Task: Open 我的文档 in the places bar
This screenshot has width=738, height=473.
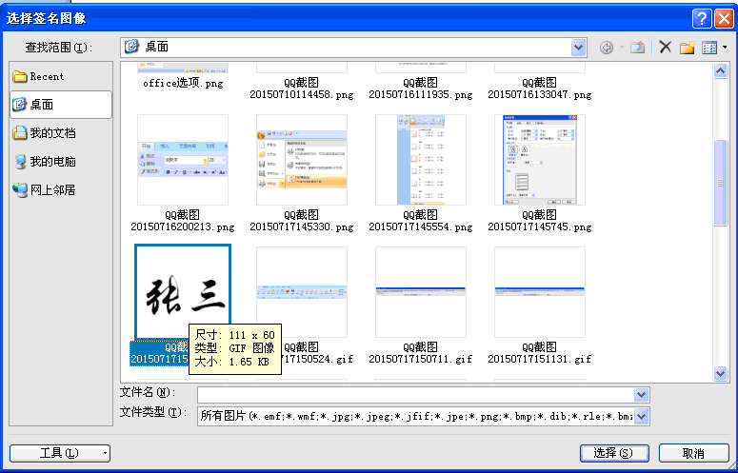Action: click(x=60, y=133)
